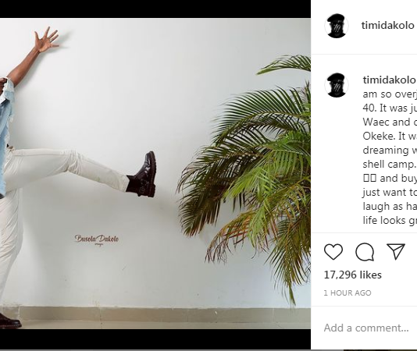The width and height of the screenshot is (417, 351).
Task: Open timidakolo avatar beside the caption
Action: pos(337,85)
